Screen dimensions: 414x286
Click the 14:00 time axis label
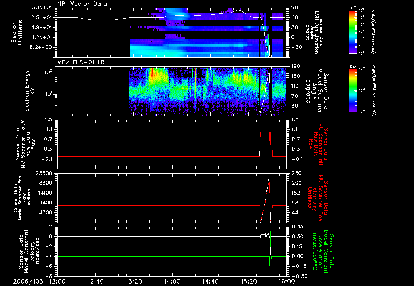[172, 281]
